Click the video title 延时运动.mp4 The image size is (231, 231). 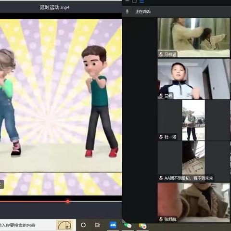click(55, 7)
